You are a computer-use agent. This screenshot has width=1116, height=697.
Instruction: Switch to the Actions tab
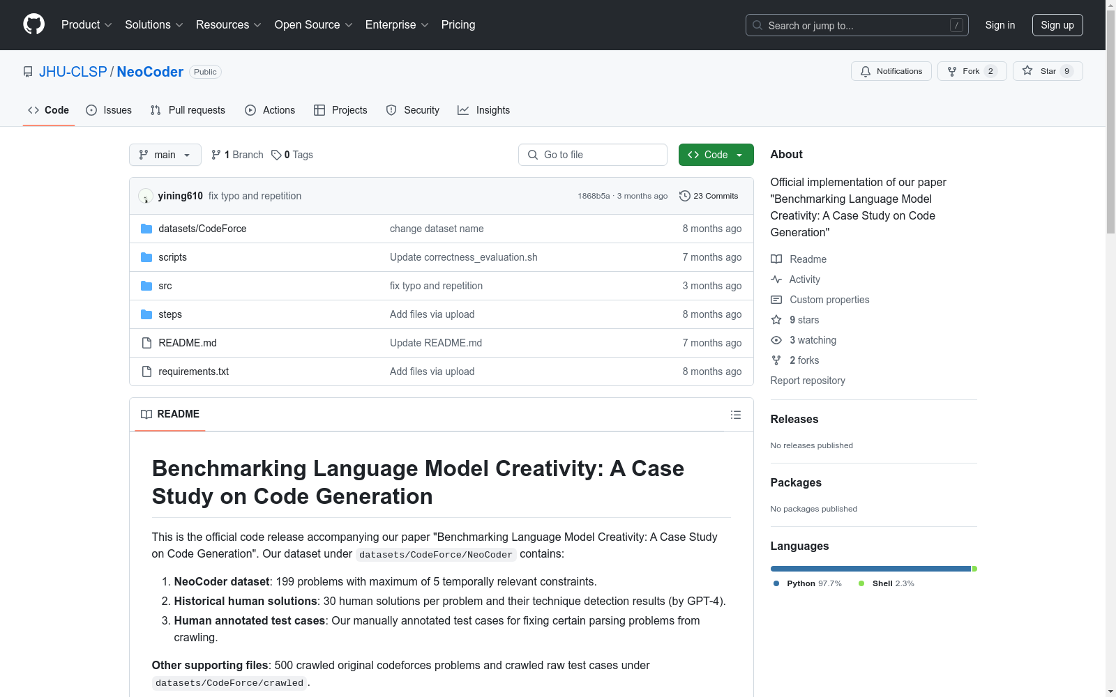point(270,110)
